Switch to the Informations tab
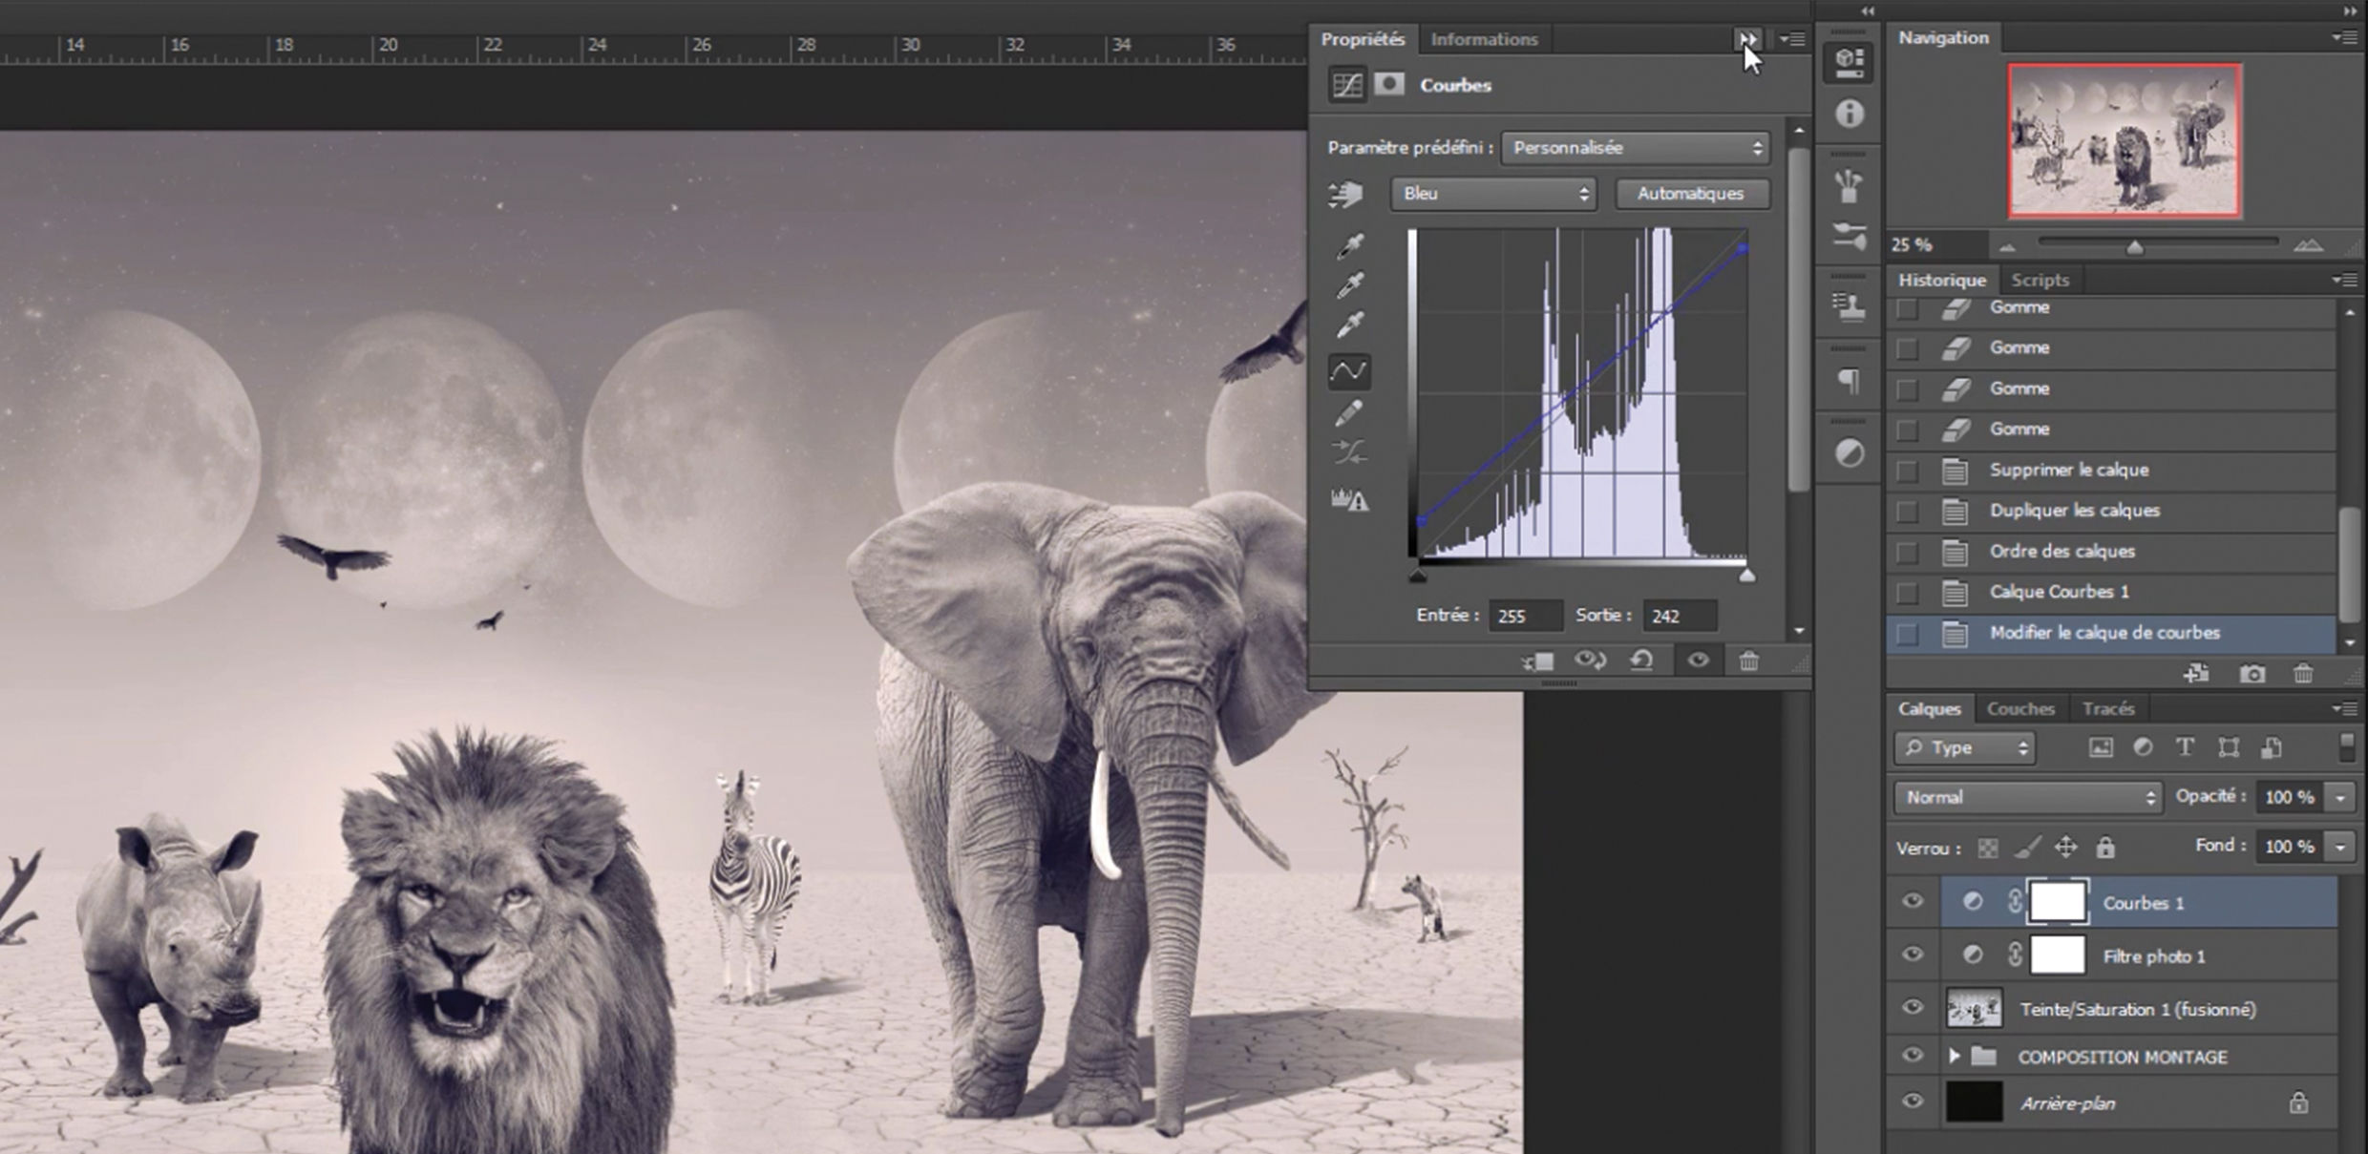 pos(1484,39)
